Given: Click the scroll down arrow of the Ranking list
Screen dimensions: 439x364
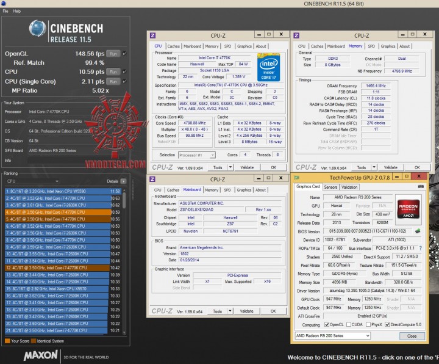Looking at the screenshot, I should (124, 333).
